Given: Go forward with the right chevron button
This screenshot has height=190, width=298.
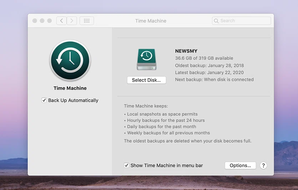Looking at the screenshot, I should point(72,21).
